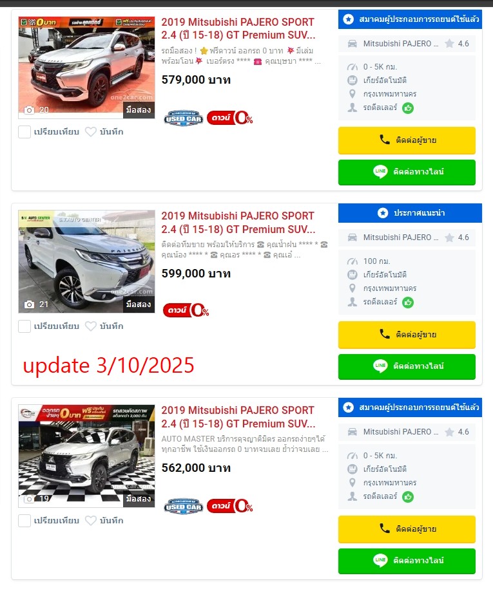
Task: Click the blue recommended listing banner in second card
Action: (x=410, y=213)
